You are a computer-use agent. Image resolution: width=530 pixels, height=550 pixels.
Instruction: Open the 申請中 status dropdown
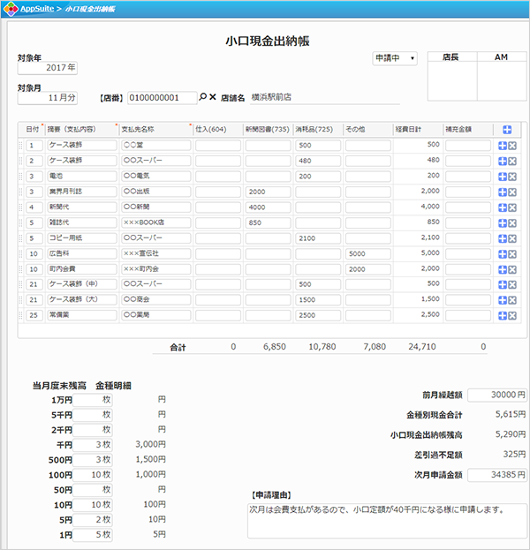pos(395,58)
